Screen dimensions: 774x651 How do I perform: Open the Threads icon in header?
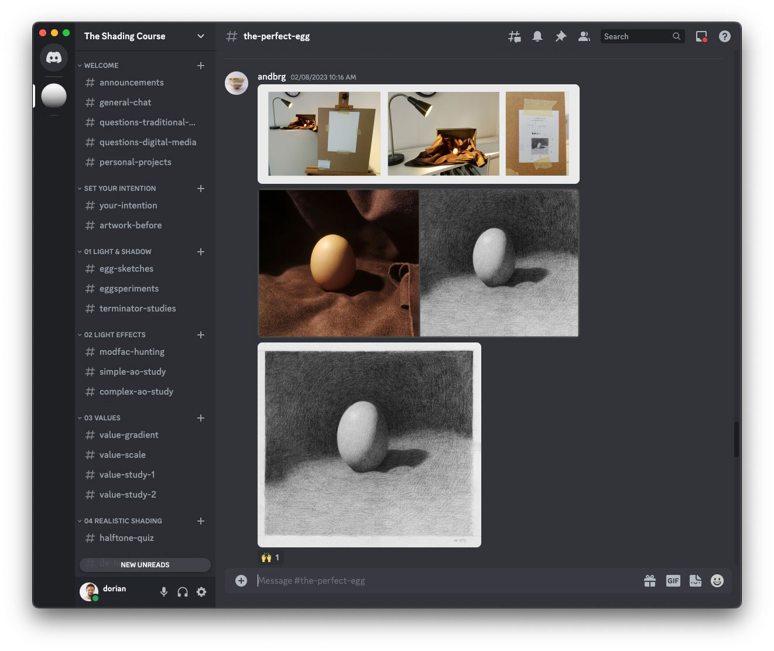point(514,36)
